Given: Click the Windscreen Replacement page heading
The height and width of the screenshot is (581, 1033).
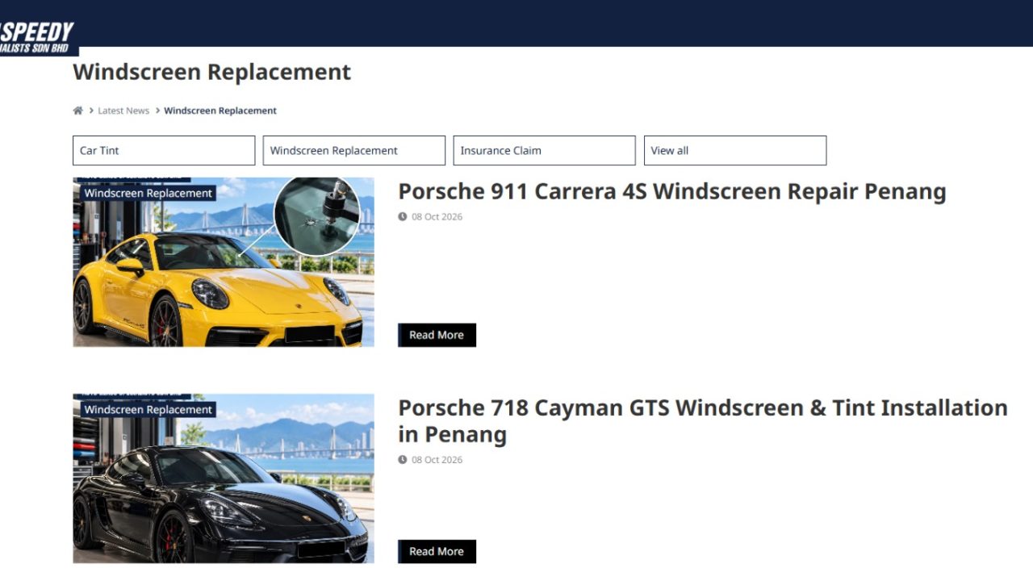Looking at the screenshot, I should click(212, 72).
